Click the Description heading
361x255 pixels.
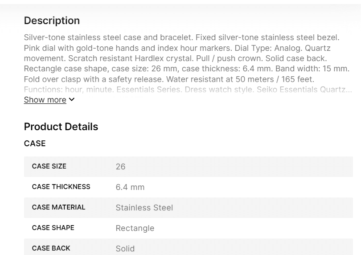(52, 21)
